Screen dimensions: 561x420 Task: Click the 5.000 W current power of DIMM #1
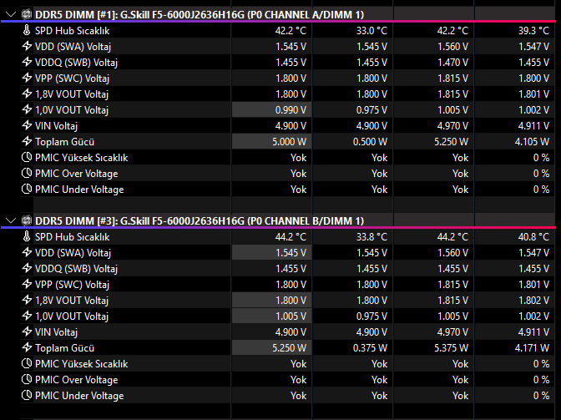[289, 142]
